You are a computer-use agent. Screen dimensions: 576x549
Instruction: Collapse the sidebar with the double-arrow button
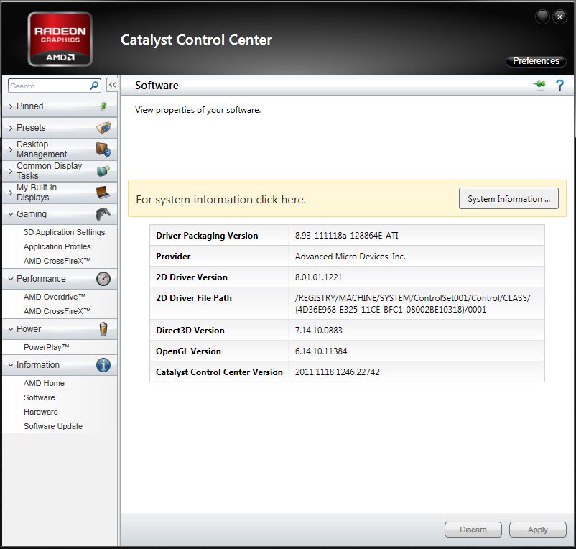coord(112,86)
